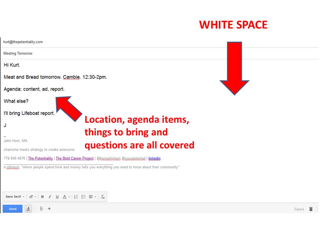Screen dimensions: 320x240
Task: Insert a numbered list
Action: click(x=76, y=197)
